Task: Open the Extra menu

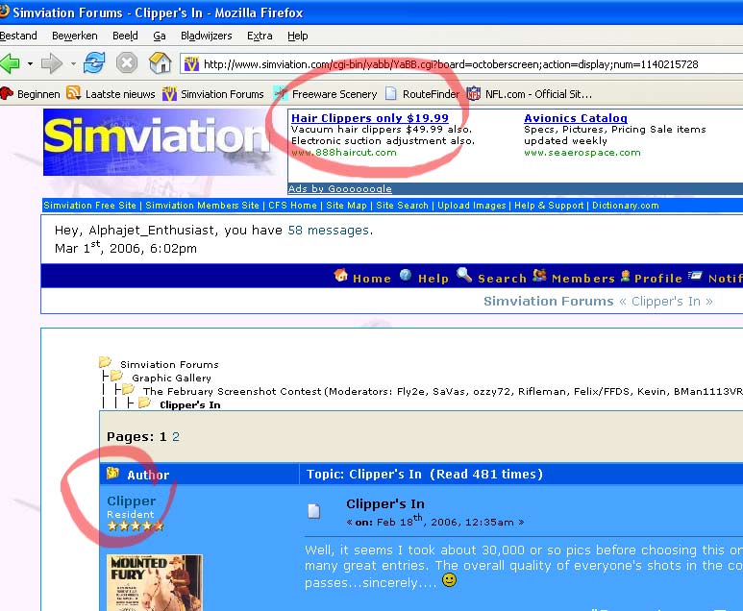Action: (260, 36)
